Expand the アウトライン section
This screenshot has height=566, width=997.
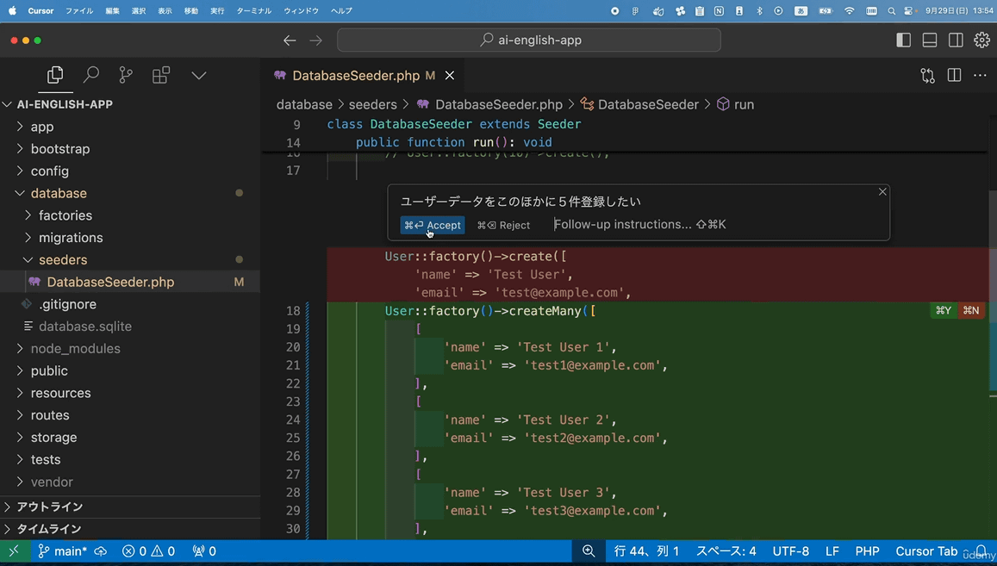pos(50,507)
